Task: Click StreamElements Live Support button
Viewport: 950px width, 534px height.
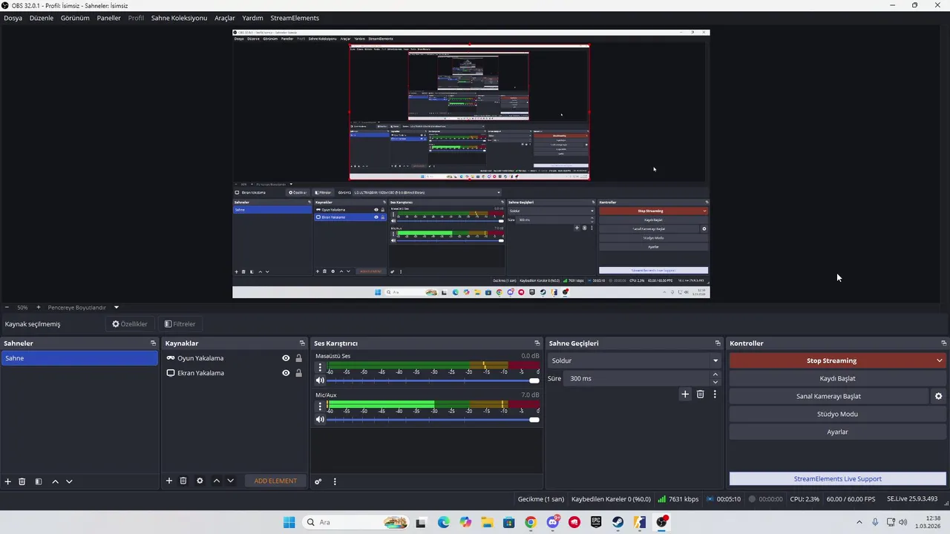Action: tap(837, 479)
